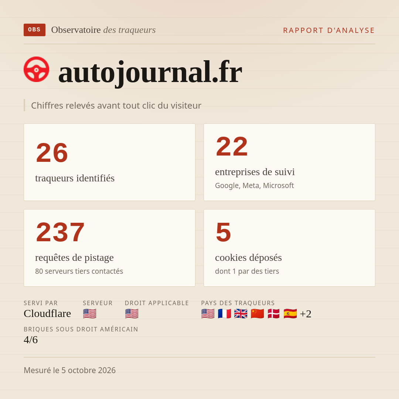Click 80 serveurs tiers contactés text

[x=79, y=271]
